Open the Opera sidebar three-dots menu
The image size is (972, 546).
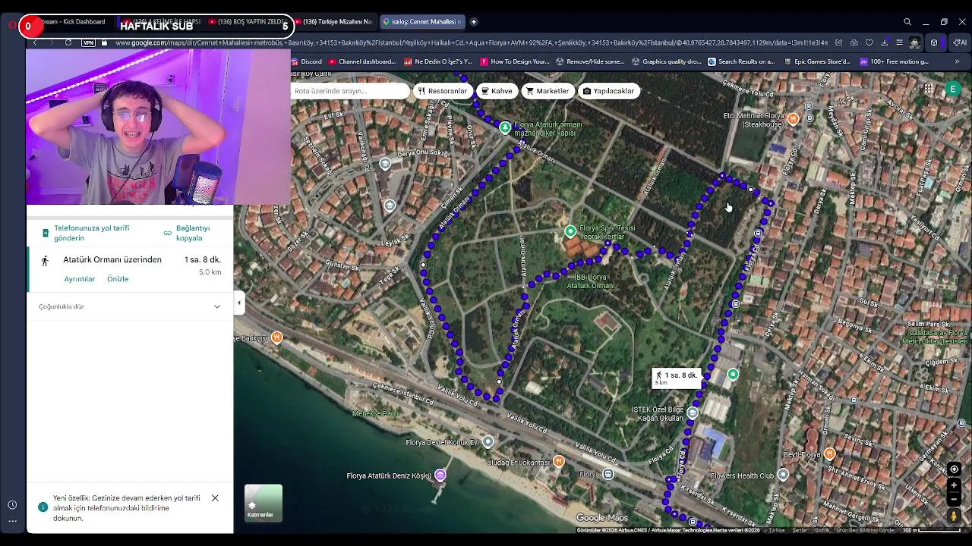pyautogui.click(x=12, y=521)
